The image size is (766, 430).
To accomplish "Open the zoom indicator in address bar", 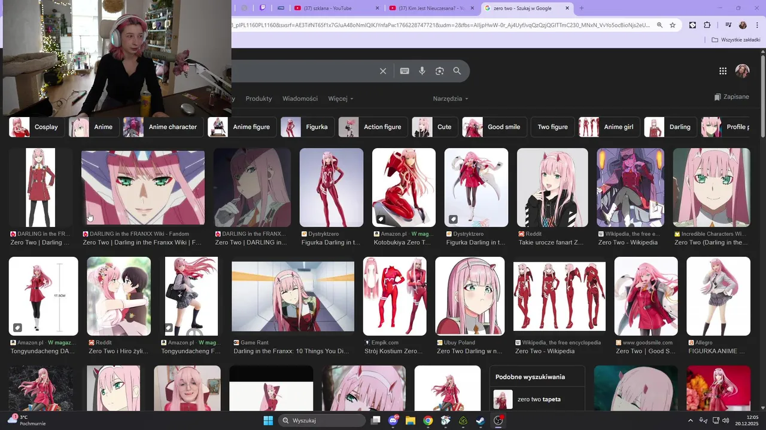I will (x=659, y=25).
